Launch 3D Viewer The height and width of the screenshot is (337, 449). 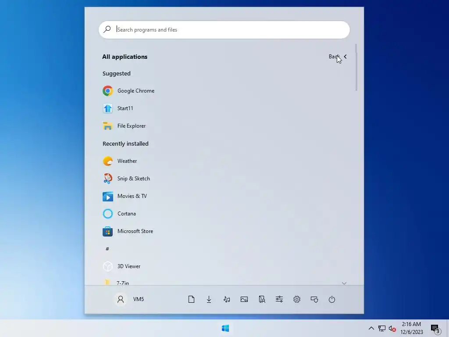point(122,266)
